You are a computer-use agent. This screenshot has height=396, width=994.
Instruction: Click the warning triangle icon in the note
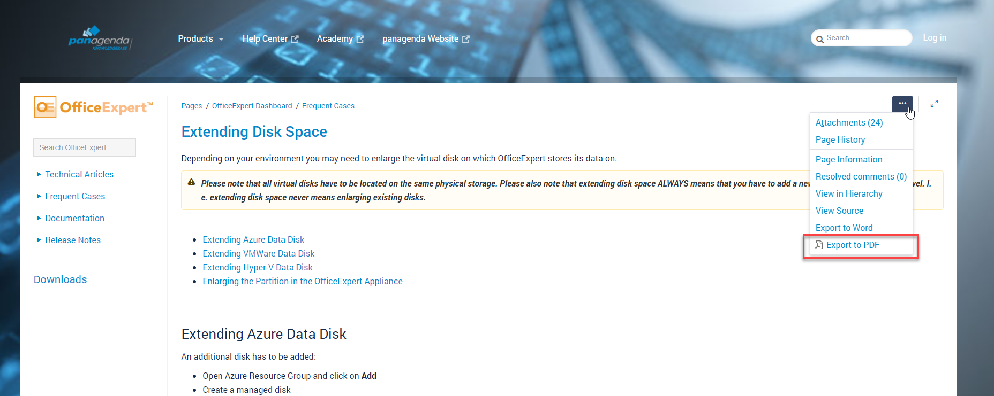pos(191,182)
